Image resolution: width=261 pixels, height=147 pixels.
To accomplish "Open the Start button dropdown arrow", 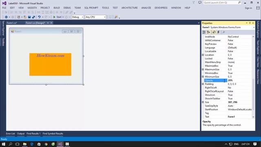I will [x=63, y=17].
